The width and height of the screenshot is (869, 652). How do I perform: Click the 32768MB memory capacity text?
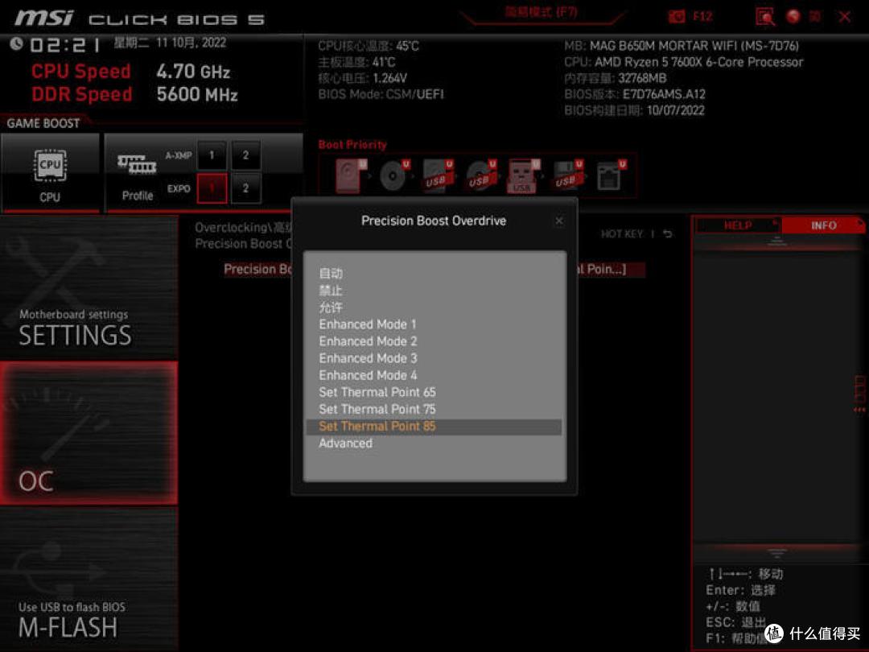pyautogui.click(x=642, y=78)
